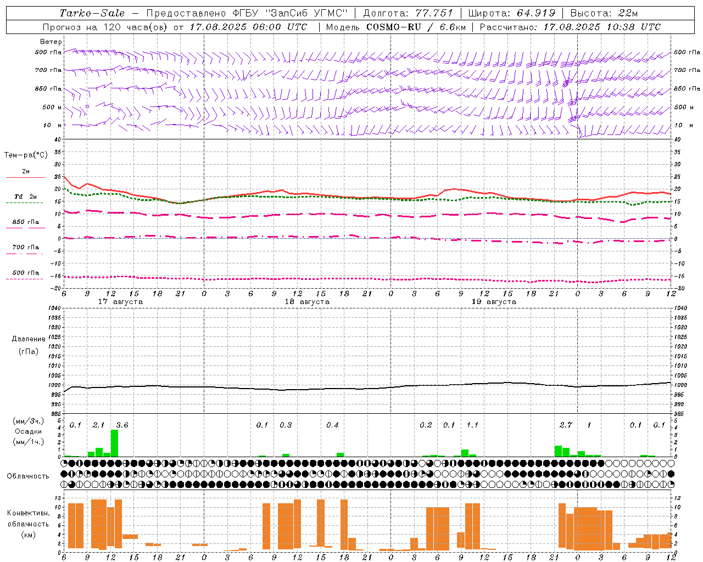Image resolution: width=703 pixels, height=562 pixels.
Task: Click the 'Конвективн.' convective cloud label
Action: click(x=29, y=513)
